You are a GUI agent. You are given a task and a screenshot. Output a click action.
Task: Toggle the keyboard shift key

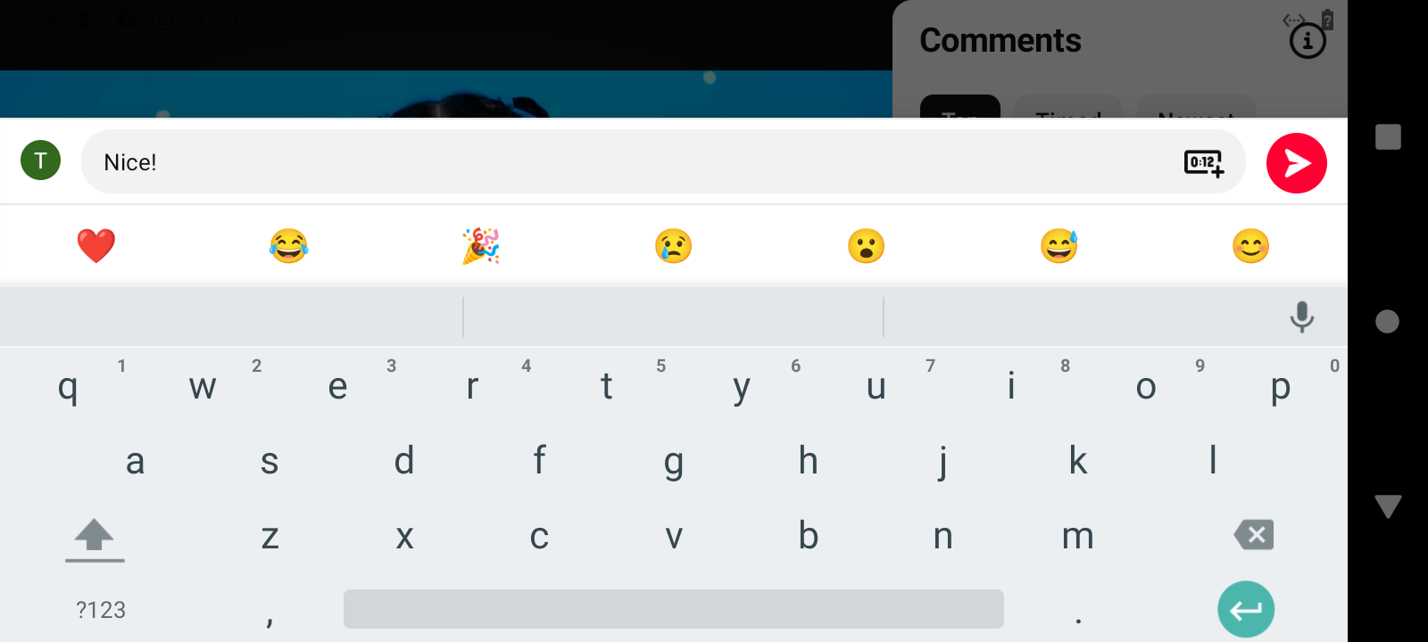pyautogui.click(x=95, y=539)
